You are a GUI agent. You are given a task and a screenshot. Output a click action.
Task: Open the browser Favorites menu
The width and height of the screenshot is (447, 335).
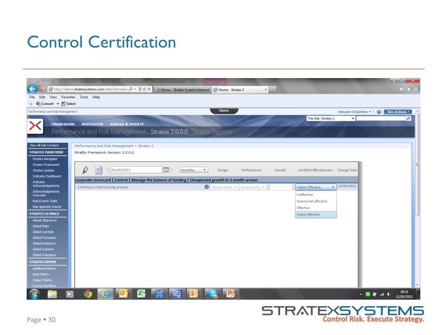[x=68, y=97]
